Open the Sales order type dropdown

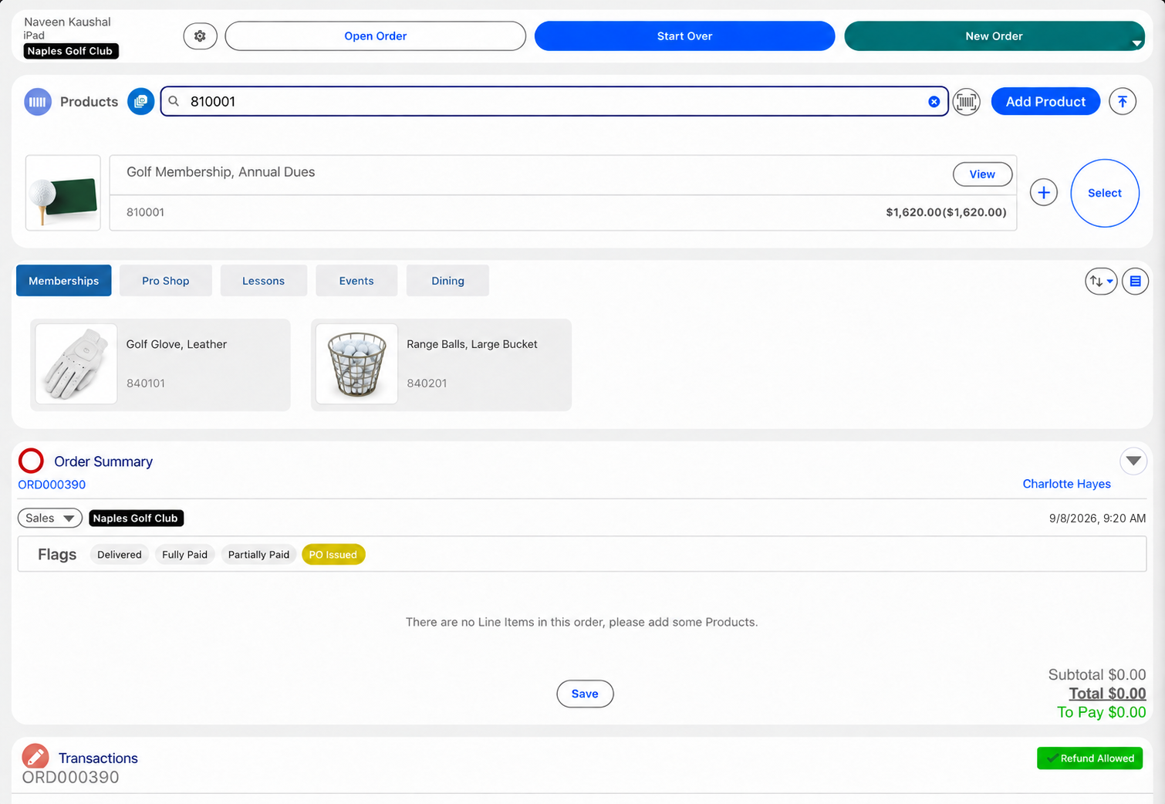coord(50,519)
